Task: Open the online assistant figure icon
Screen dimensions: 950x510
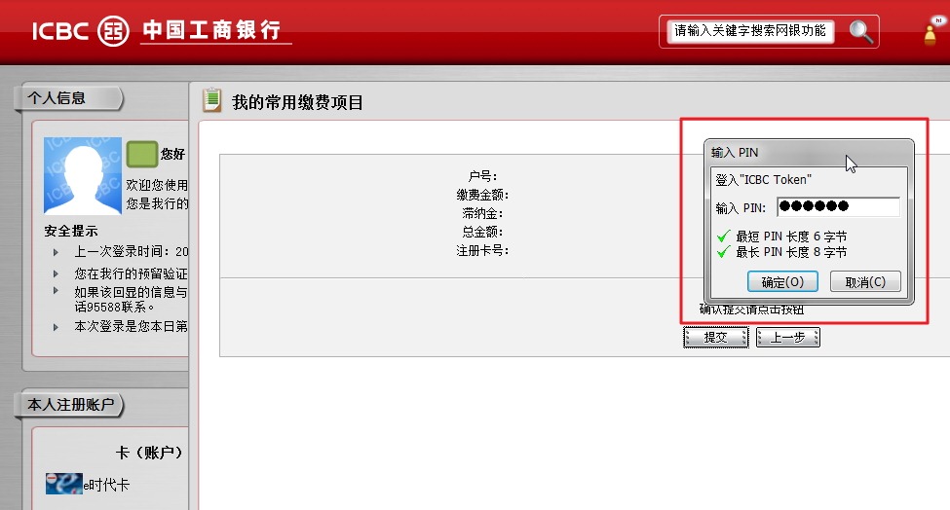Action: 931,32
